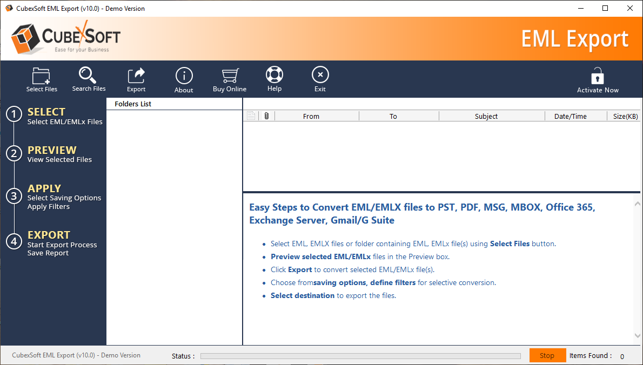This screenshot has width=643, height=365.
Task: Click the document icon column header
Action: 251,116
